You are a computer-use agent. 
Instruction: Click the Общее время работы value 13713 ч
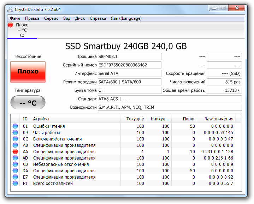click(x=224, y=90)
